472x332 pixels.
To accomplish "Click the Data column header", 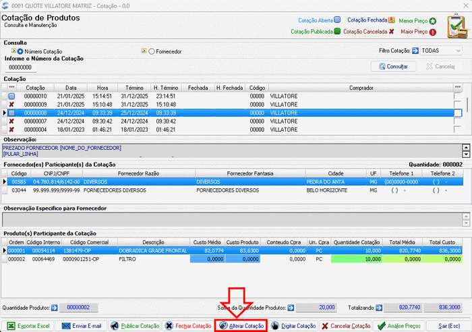I will tap(71, 88).
